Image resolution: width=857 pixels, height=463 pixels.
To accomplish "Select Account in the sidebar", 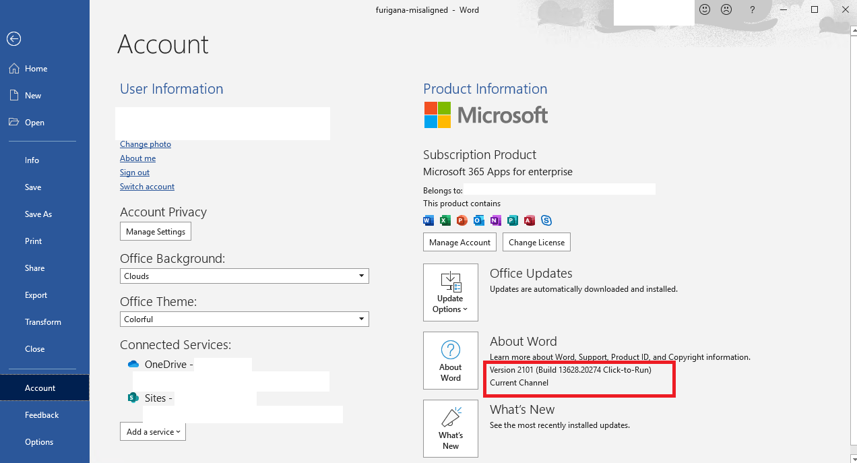I will pyautogui.click(x=44, y=388).
